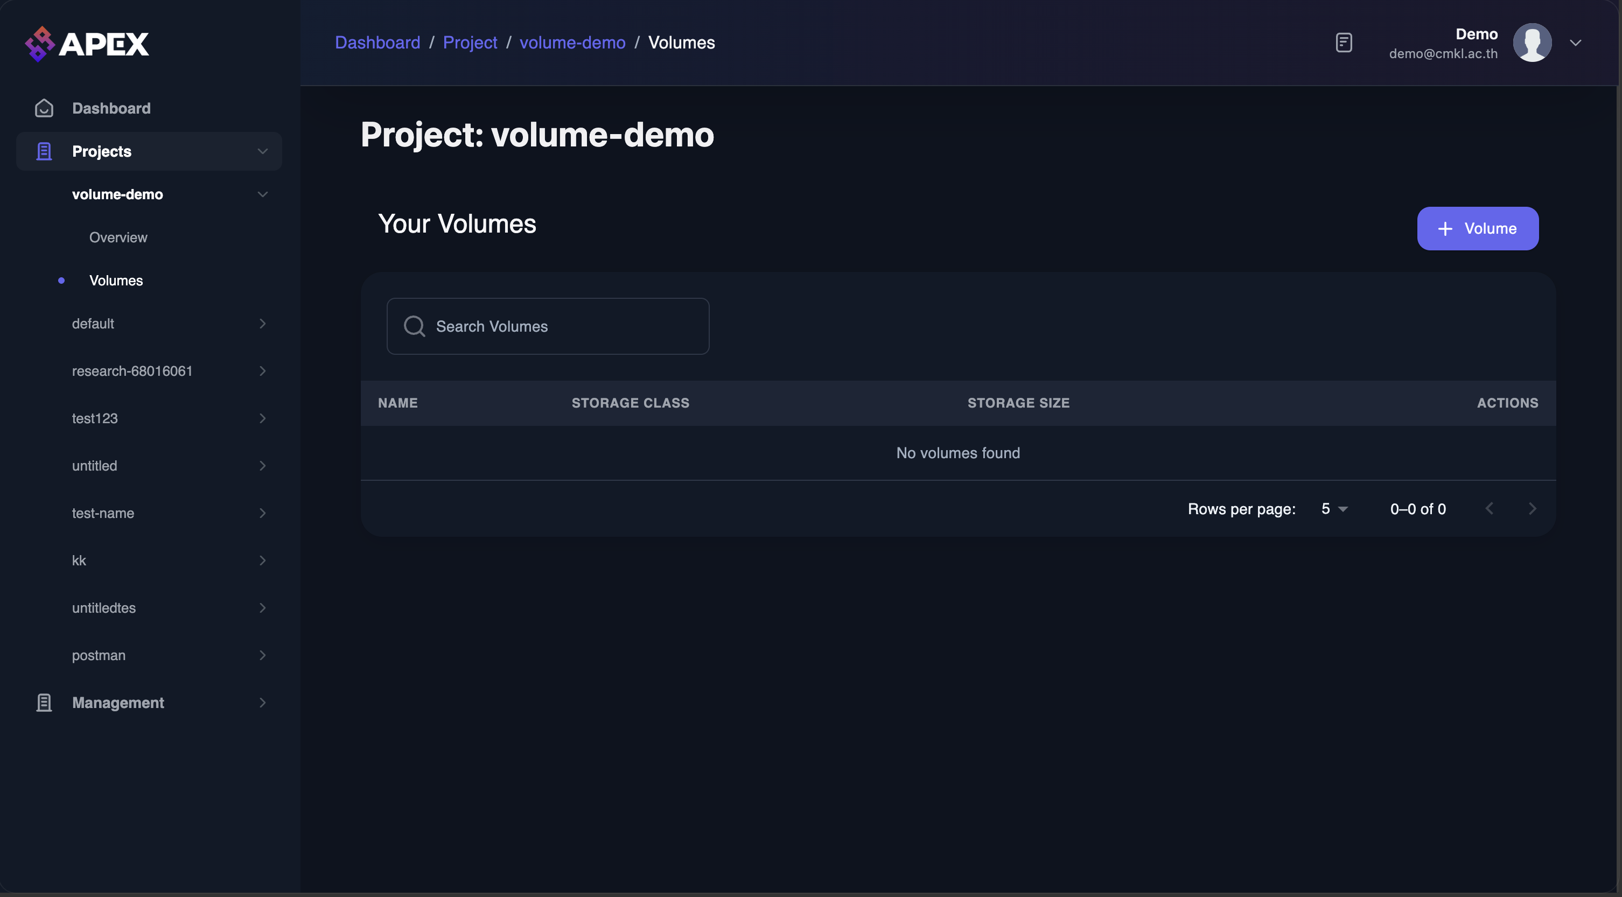Viewport: 1622px width, 897px height.
Task: Expand the test123 project chevron
Action: pyautogui.click(x=263, y=418)
